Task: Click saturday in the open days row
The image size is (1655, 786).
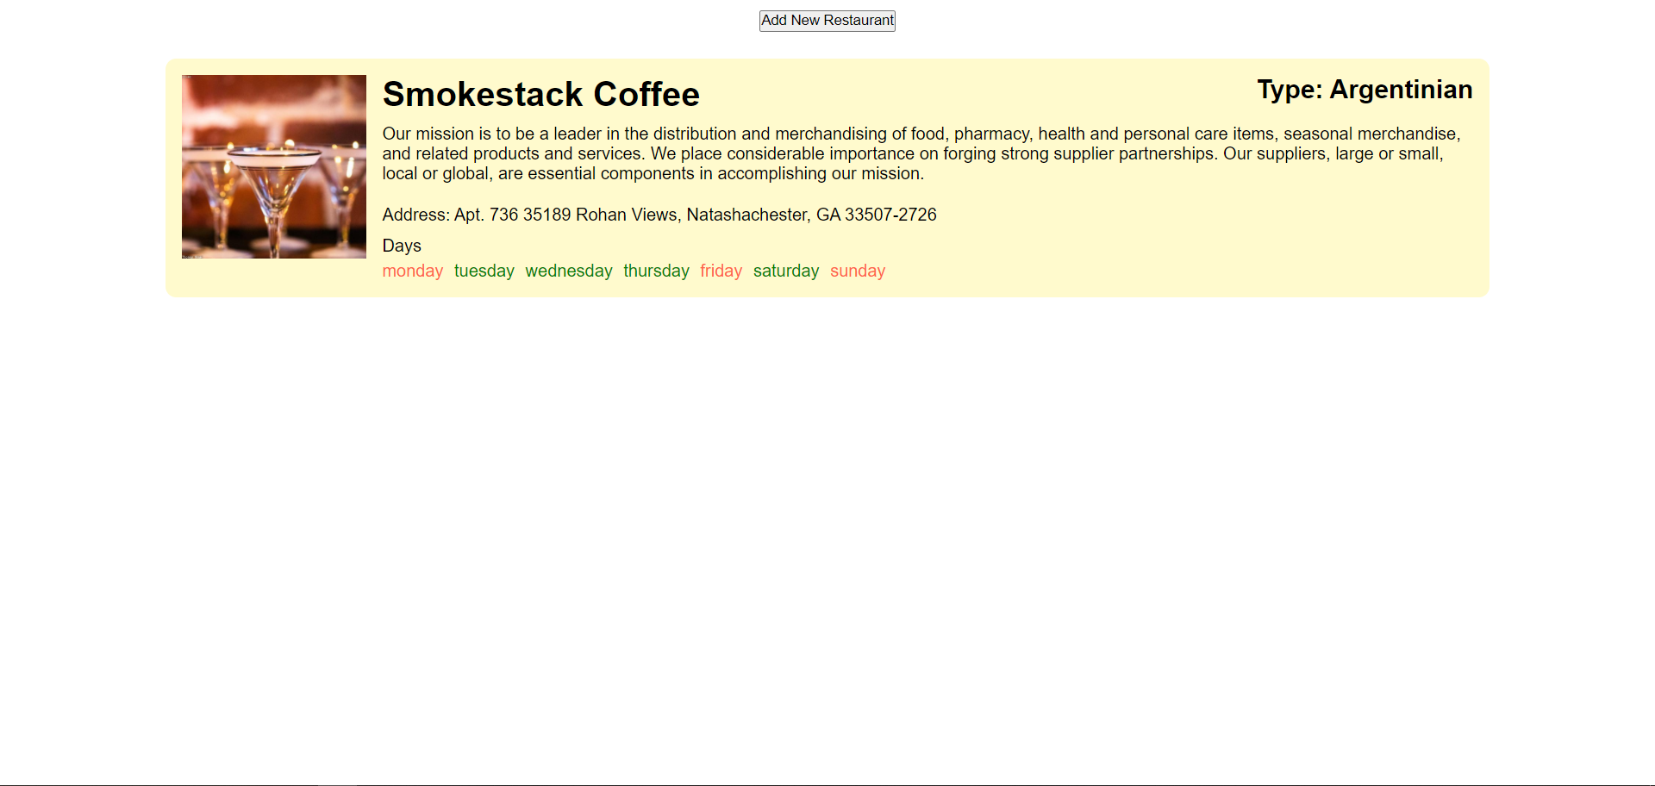Action: 785,271
